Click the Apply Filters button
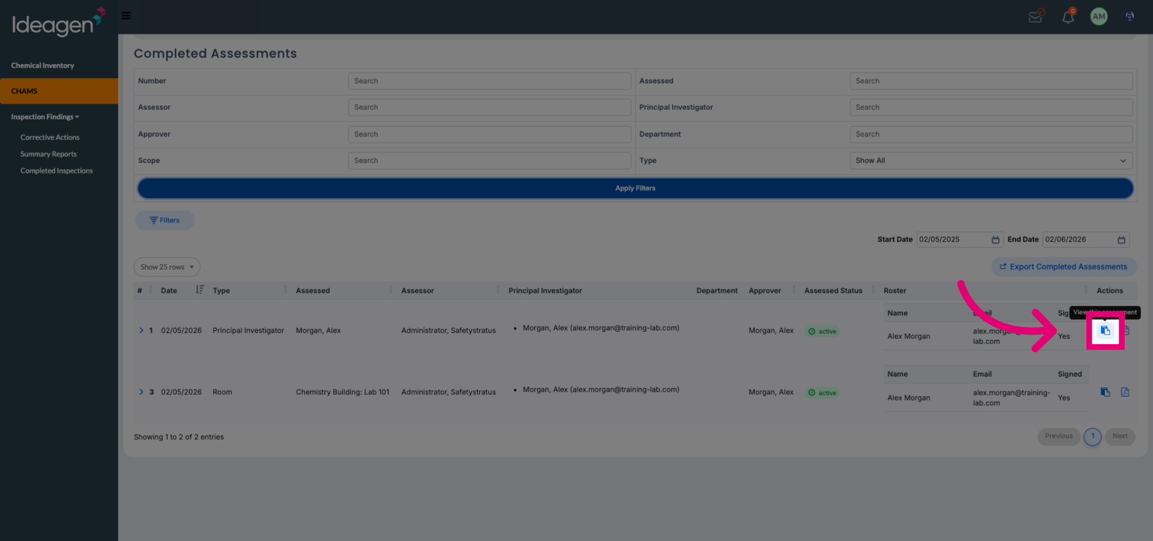This screenshot has height=541, width=1153. (x=635, y=188)
